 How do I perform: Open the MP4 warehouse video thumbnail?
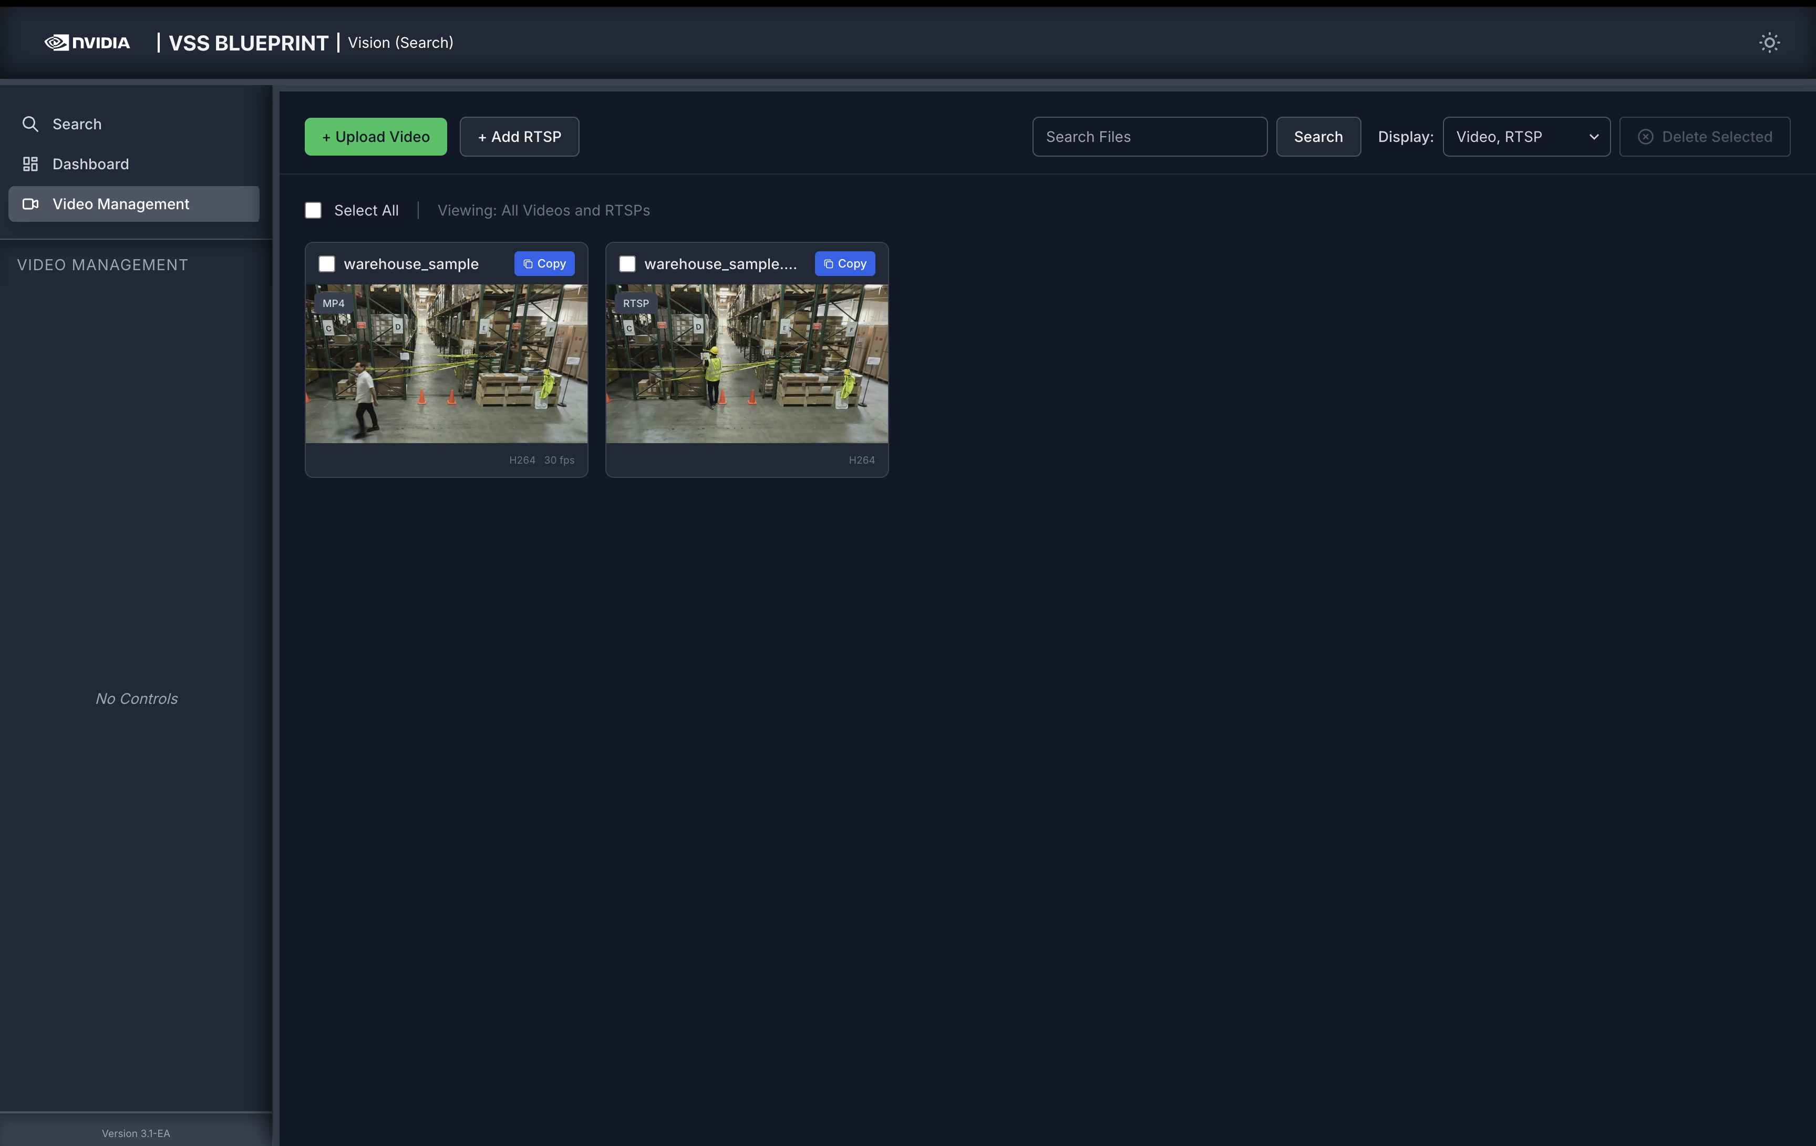pos(446,364)
